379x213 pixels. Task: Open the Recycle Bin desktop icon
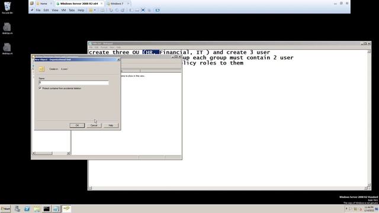point(7,8)
